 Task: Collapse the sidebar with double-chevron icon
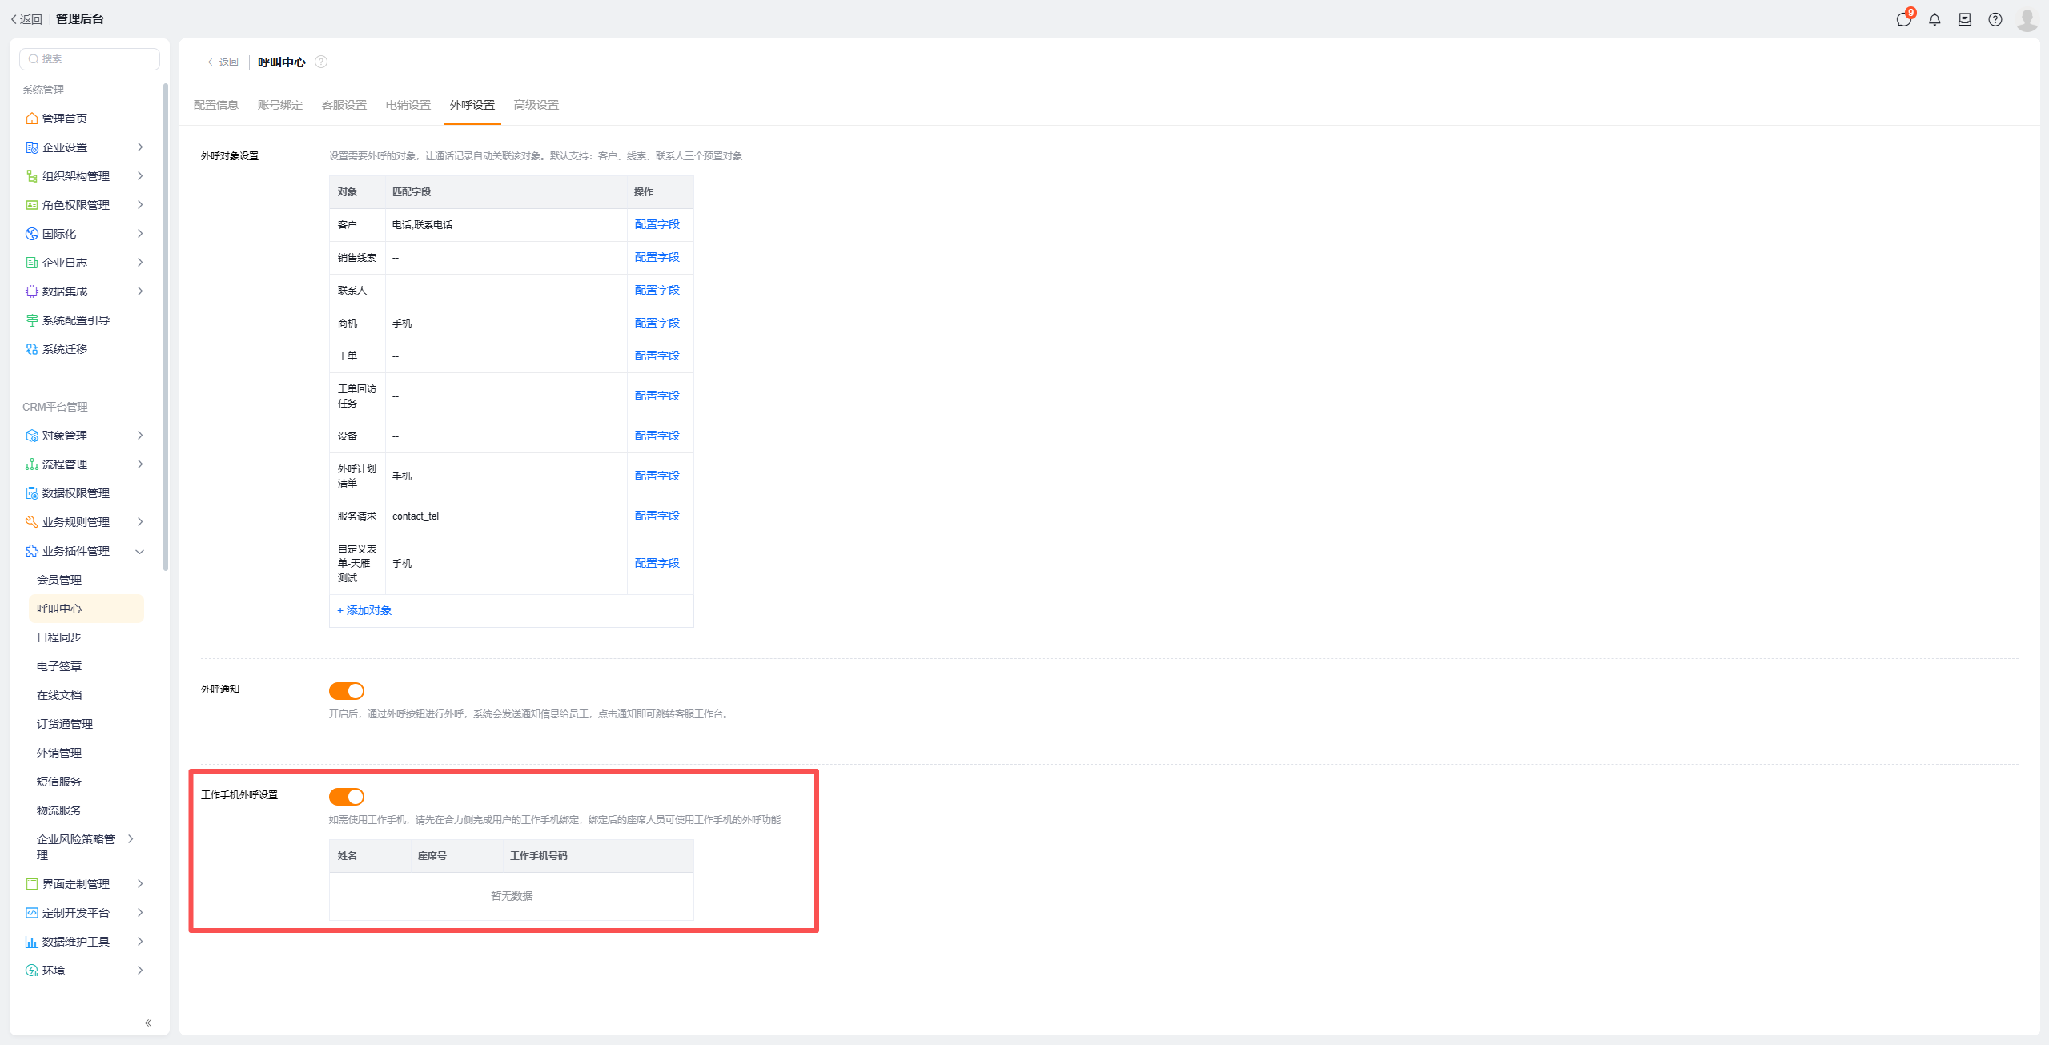click(148, 1023)
